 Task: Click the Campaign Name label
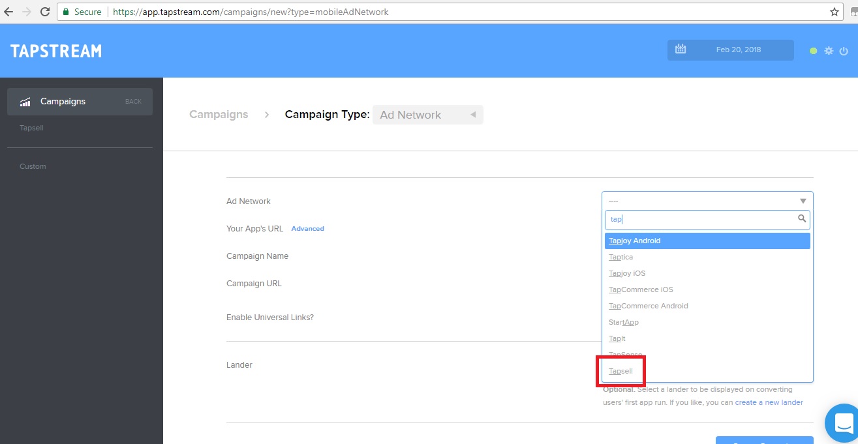(x=257, y=256)
